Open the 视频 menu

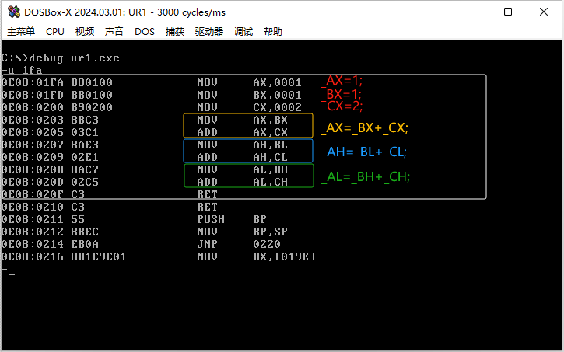[x=85, y=32]
